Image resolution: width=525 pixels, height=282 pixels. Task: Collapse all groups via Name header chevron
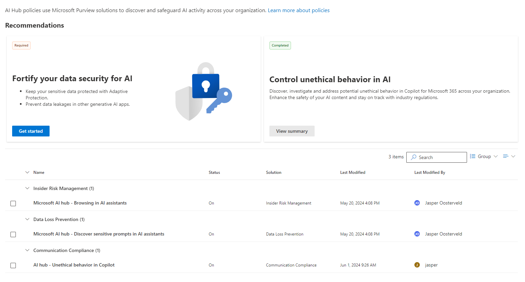(x=27, y=172)
